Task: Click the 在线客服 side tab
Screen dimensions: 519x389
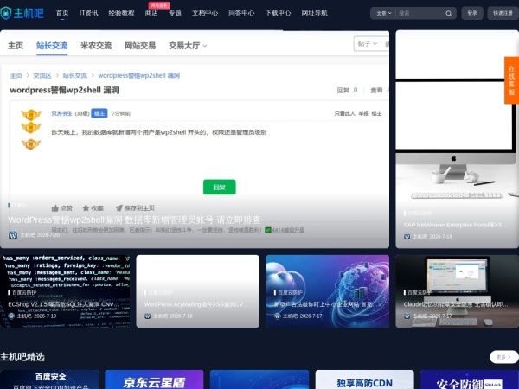Action: click(x=511, y=80)
